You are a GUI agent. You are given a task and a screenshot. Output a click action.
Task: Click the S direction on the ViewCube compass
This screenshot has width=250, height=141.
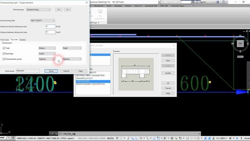pos(240,51)
